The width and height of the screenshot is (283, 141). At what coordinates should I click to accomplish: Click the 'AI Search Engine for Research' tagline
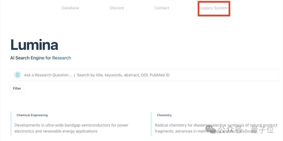coord(40,58)
